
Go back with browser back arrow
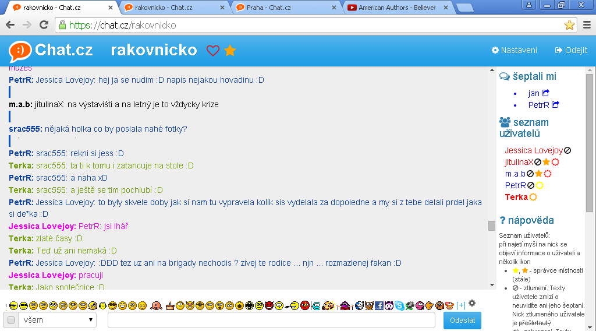pos(10,25)
